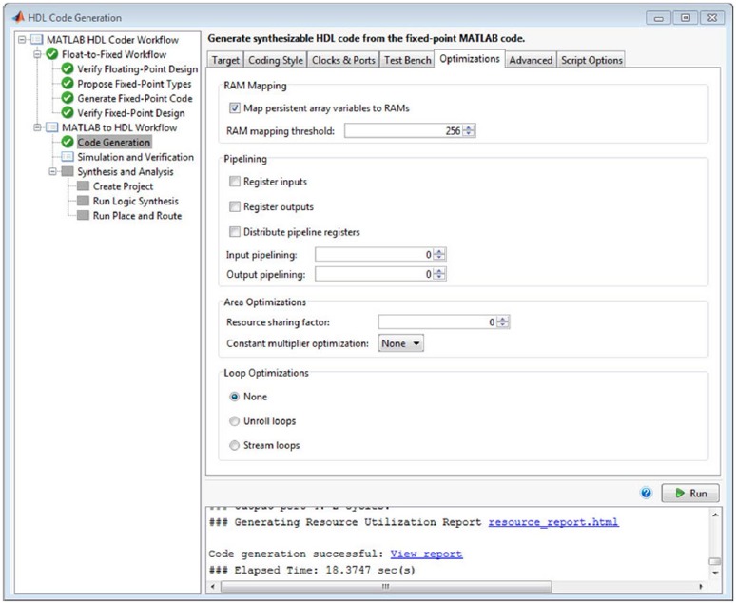Click the log pane scroll-right arrow
Image resolution: width=736 pixels, height=603 pixels.
[x=701, y=586]
